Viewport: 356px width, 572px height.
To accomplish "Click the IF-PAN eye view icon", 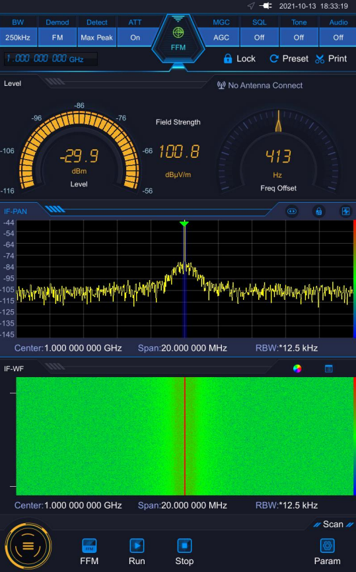I will point(292,211).
